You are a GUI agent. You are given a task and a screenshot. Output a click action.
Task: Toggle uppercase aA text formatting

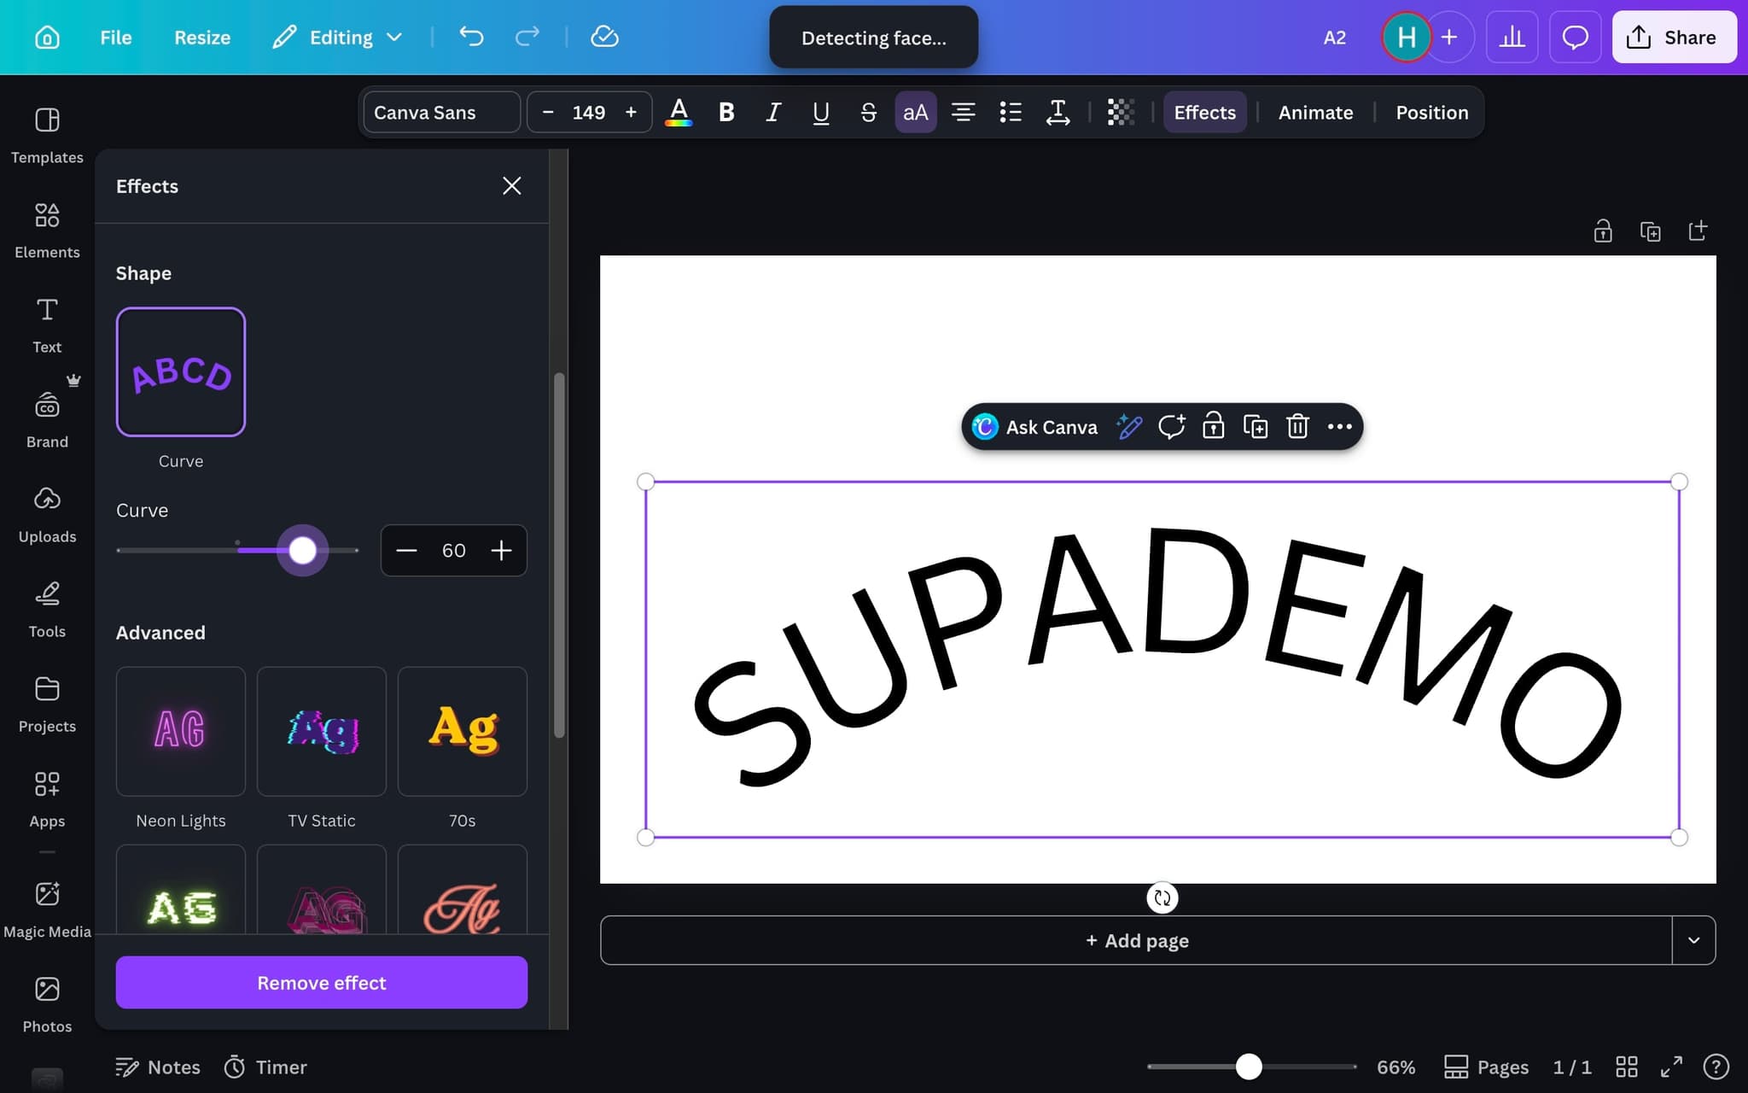click(915, 112)
